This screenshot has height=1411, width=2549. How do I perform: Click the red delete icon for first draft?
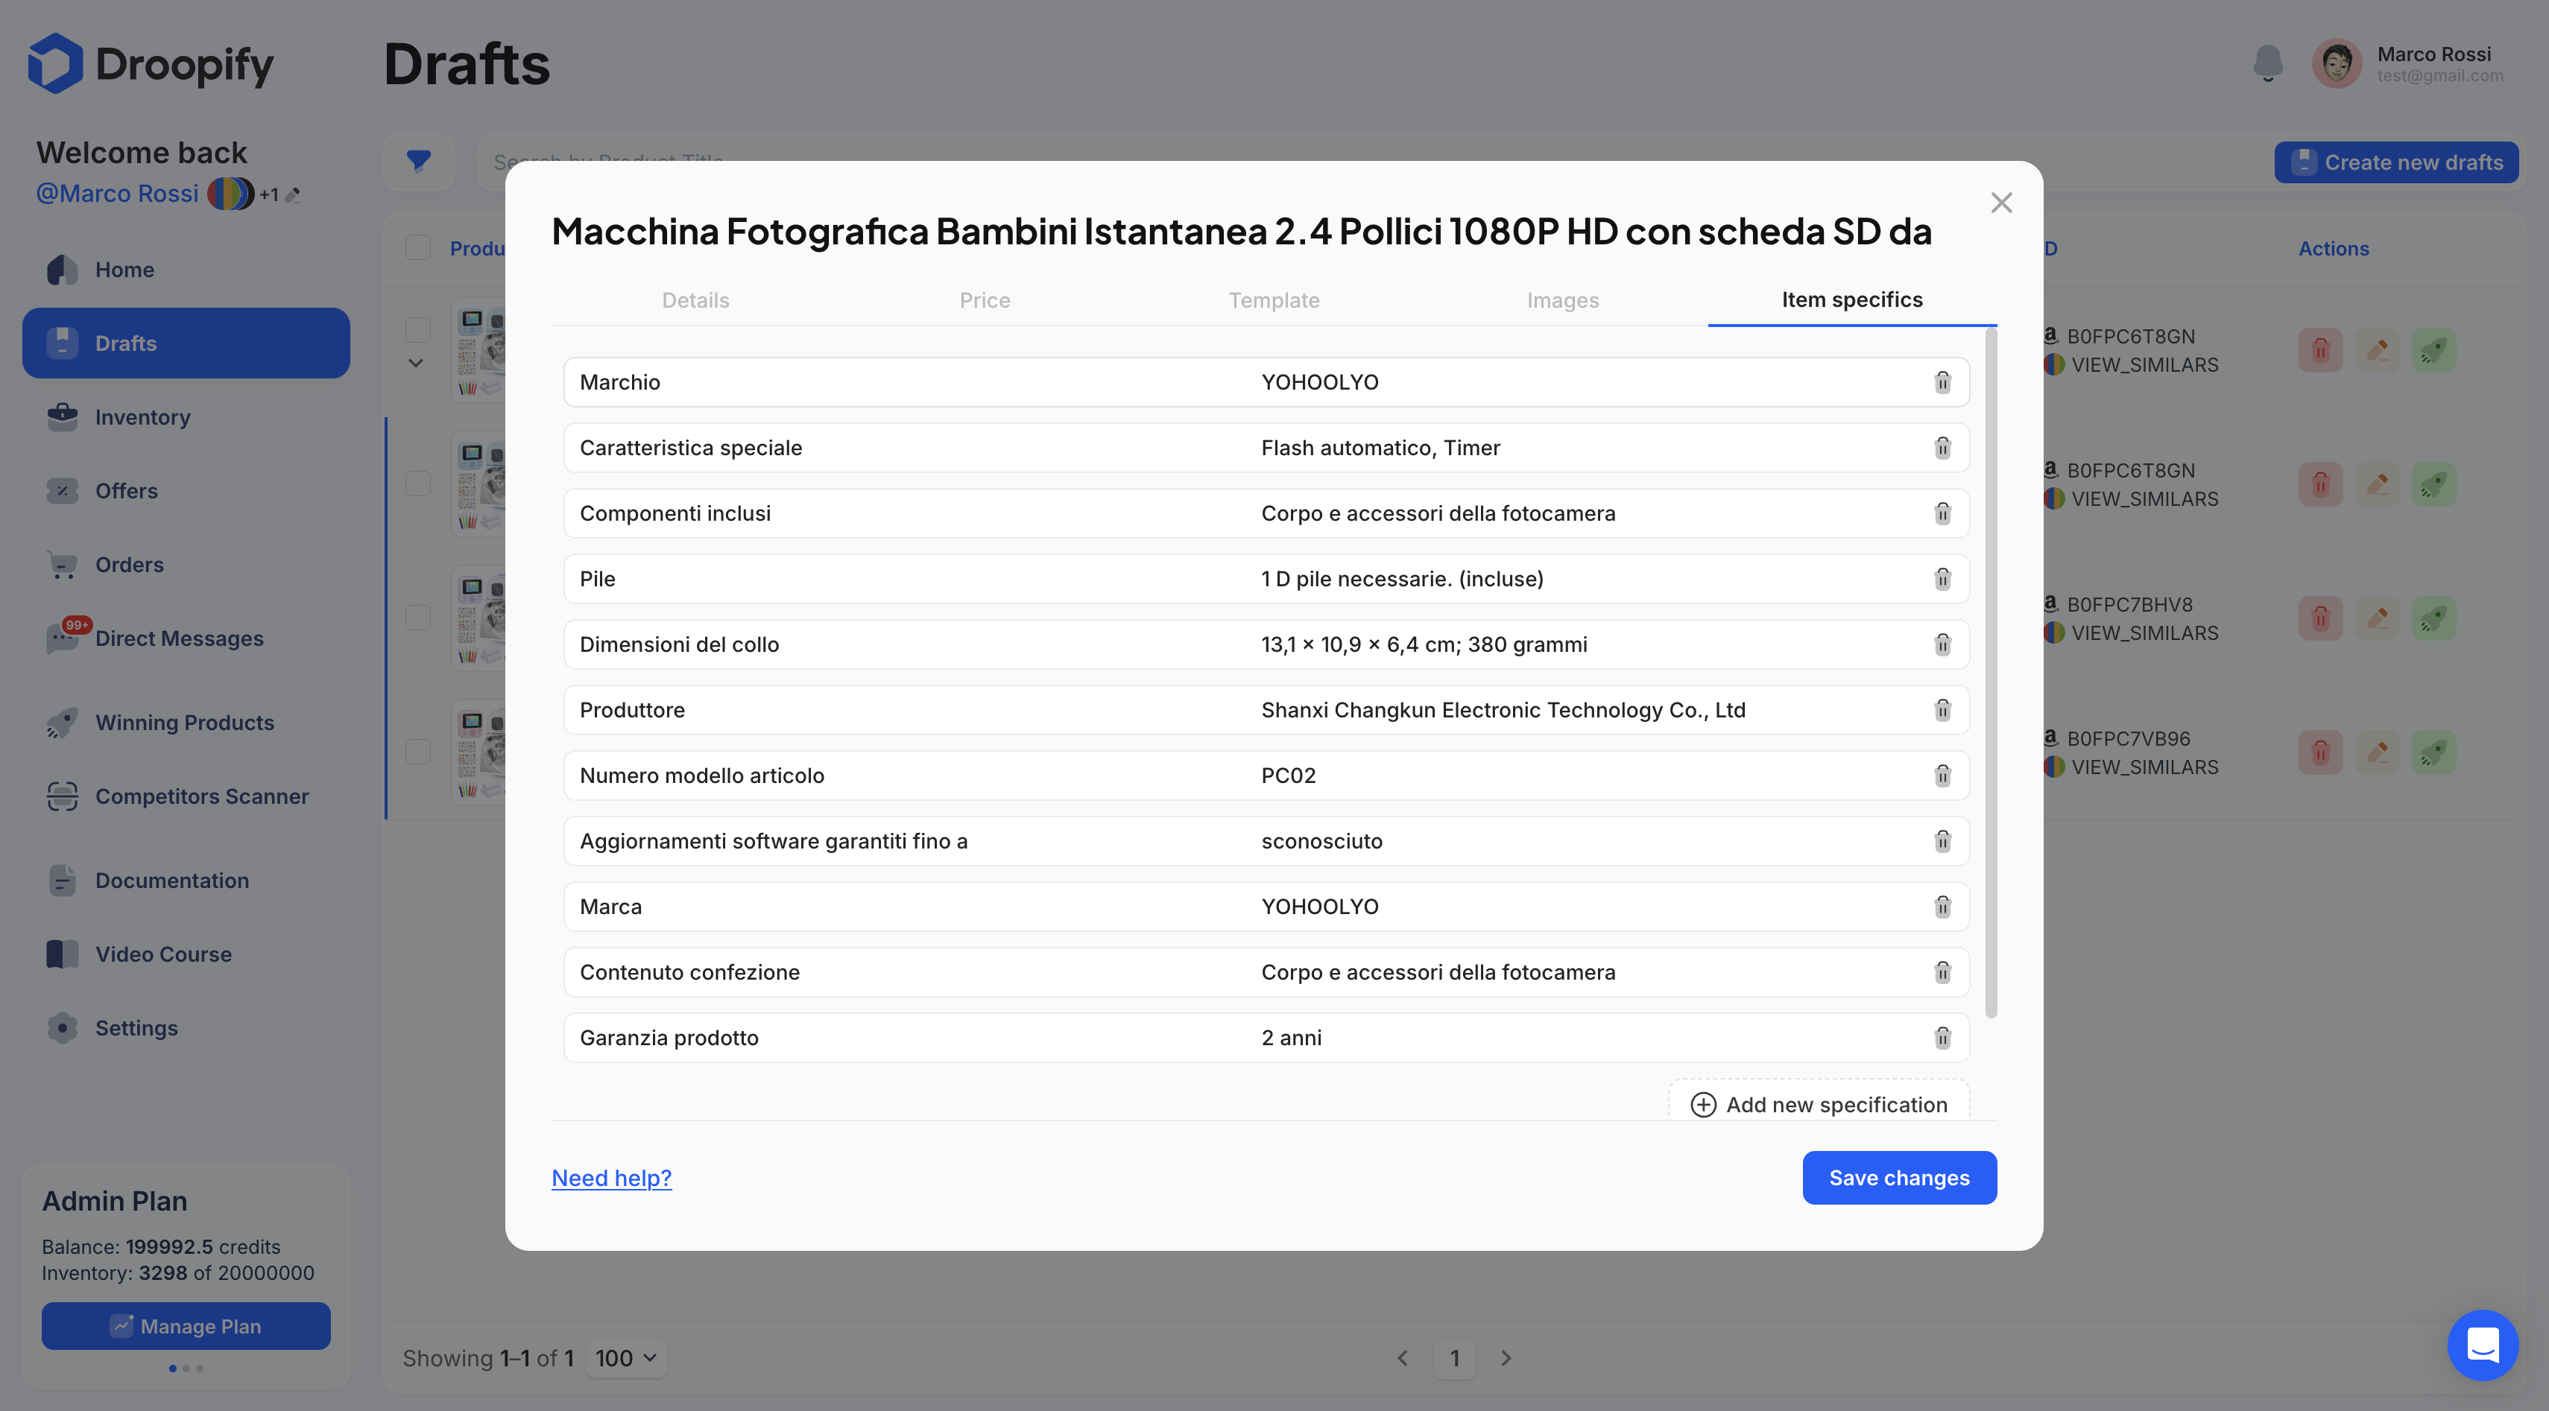pyautogui.click(x=2319, y=350)
